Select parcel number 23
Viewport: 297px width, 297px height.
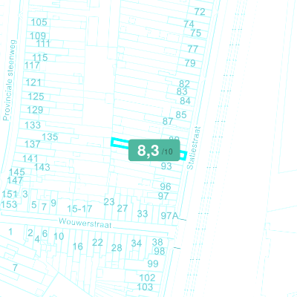tap(109, 202)
